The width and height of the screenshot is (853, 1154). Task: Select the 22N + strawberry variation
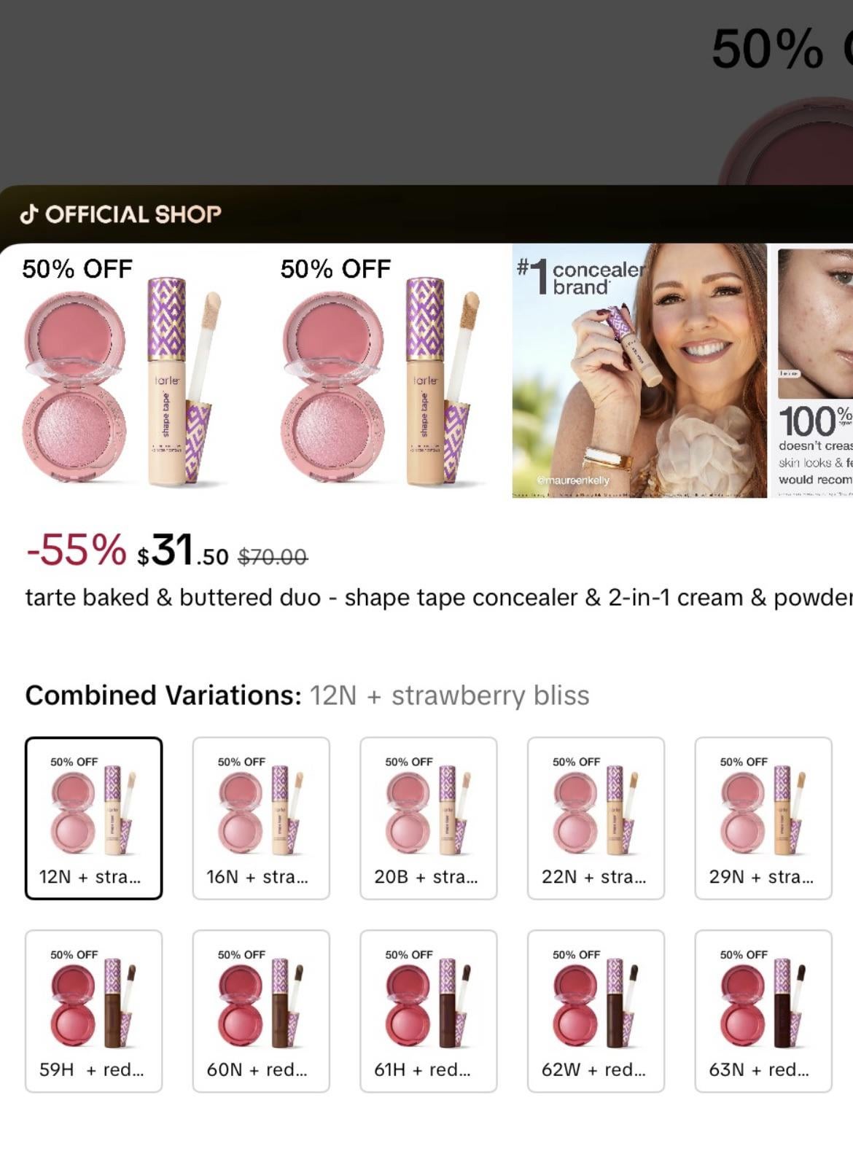tap(596, 818)
